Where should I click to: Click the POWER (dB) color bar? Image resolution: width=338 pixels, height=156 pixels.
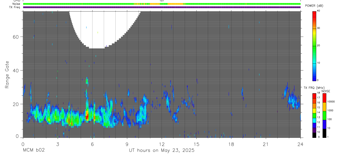coord(314,45)
